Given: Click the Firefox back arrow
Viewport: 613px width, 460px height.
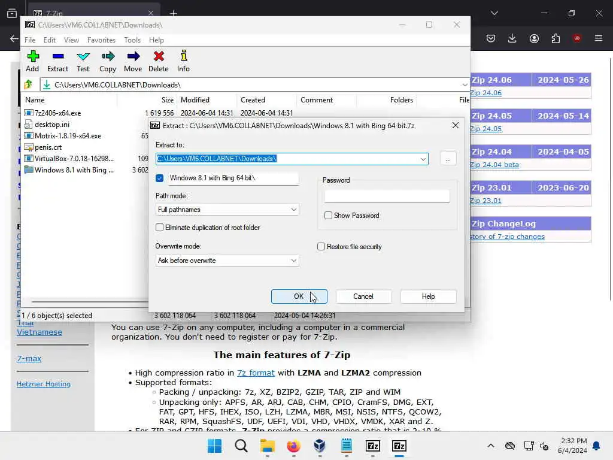Looking at the screenshot, I should click(14, 38).
